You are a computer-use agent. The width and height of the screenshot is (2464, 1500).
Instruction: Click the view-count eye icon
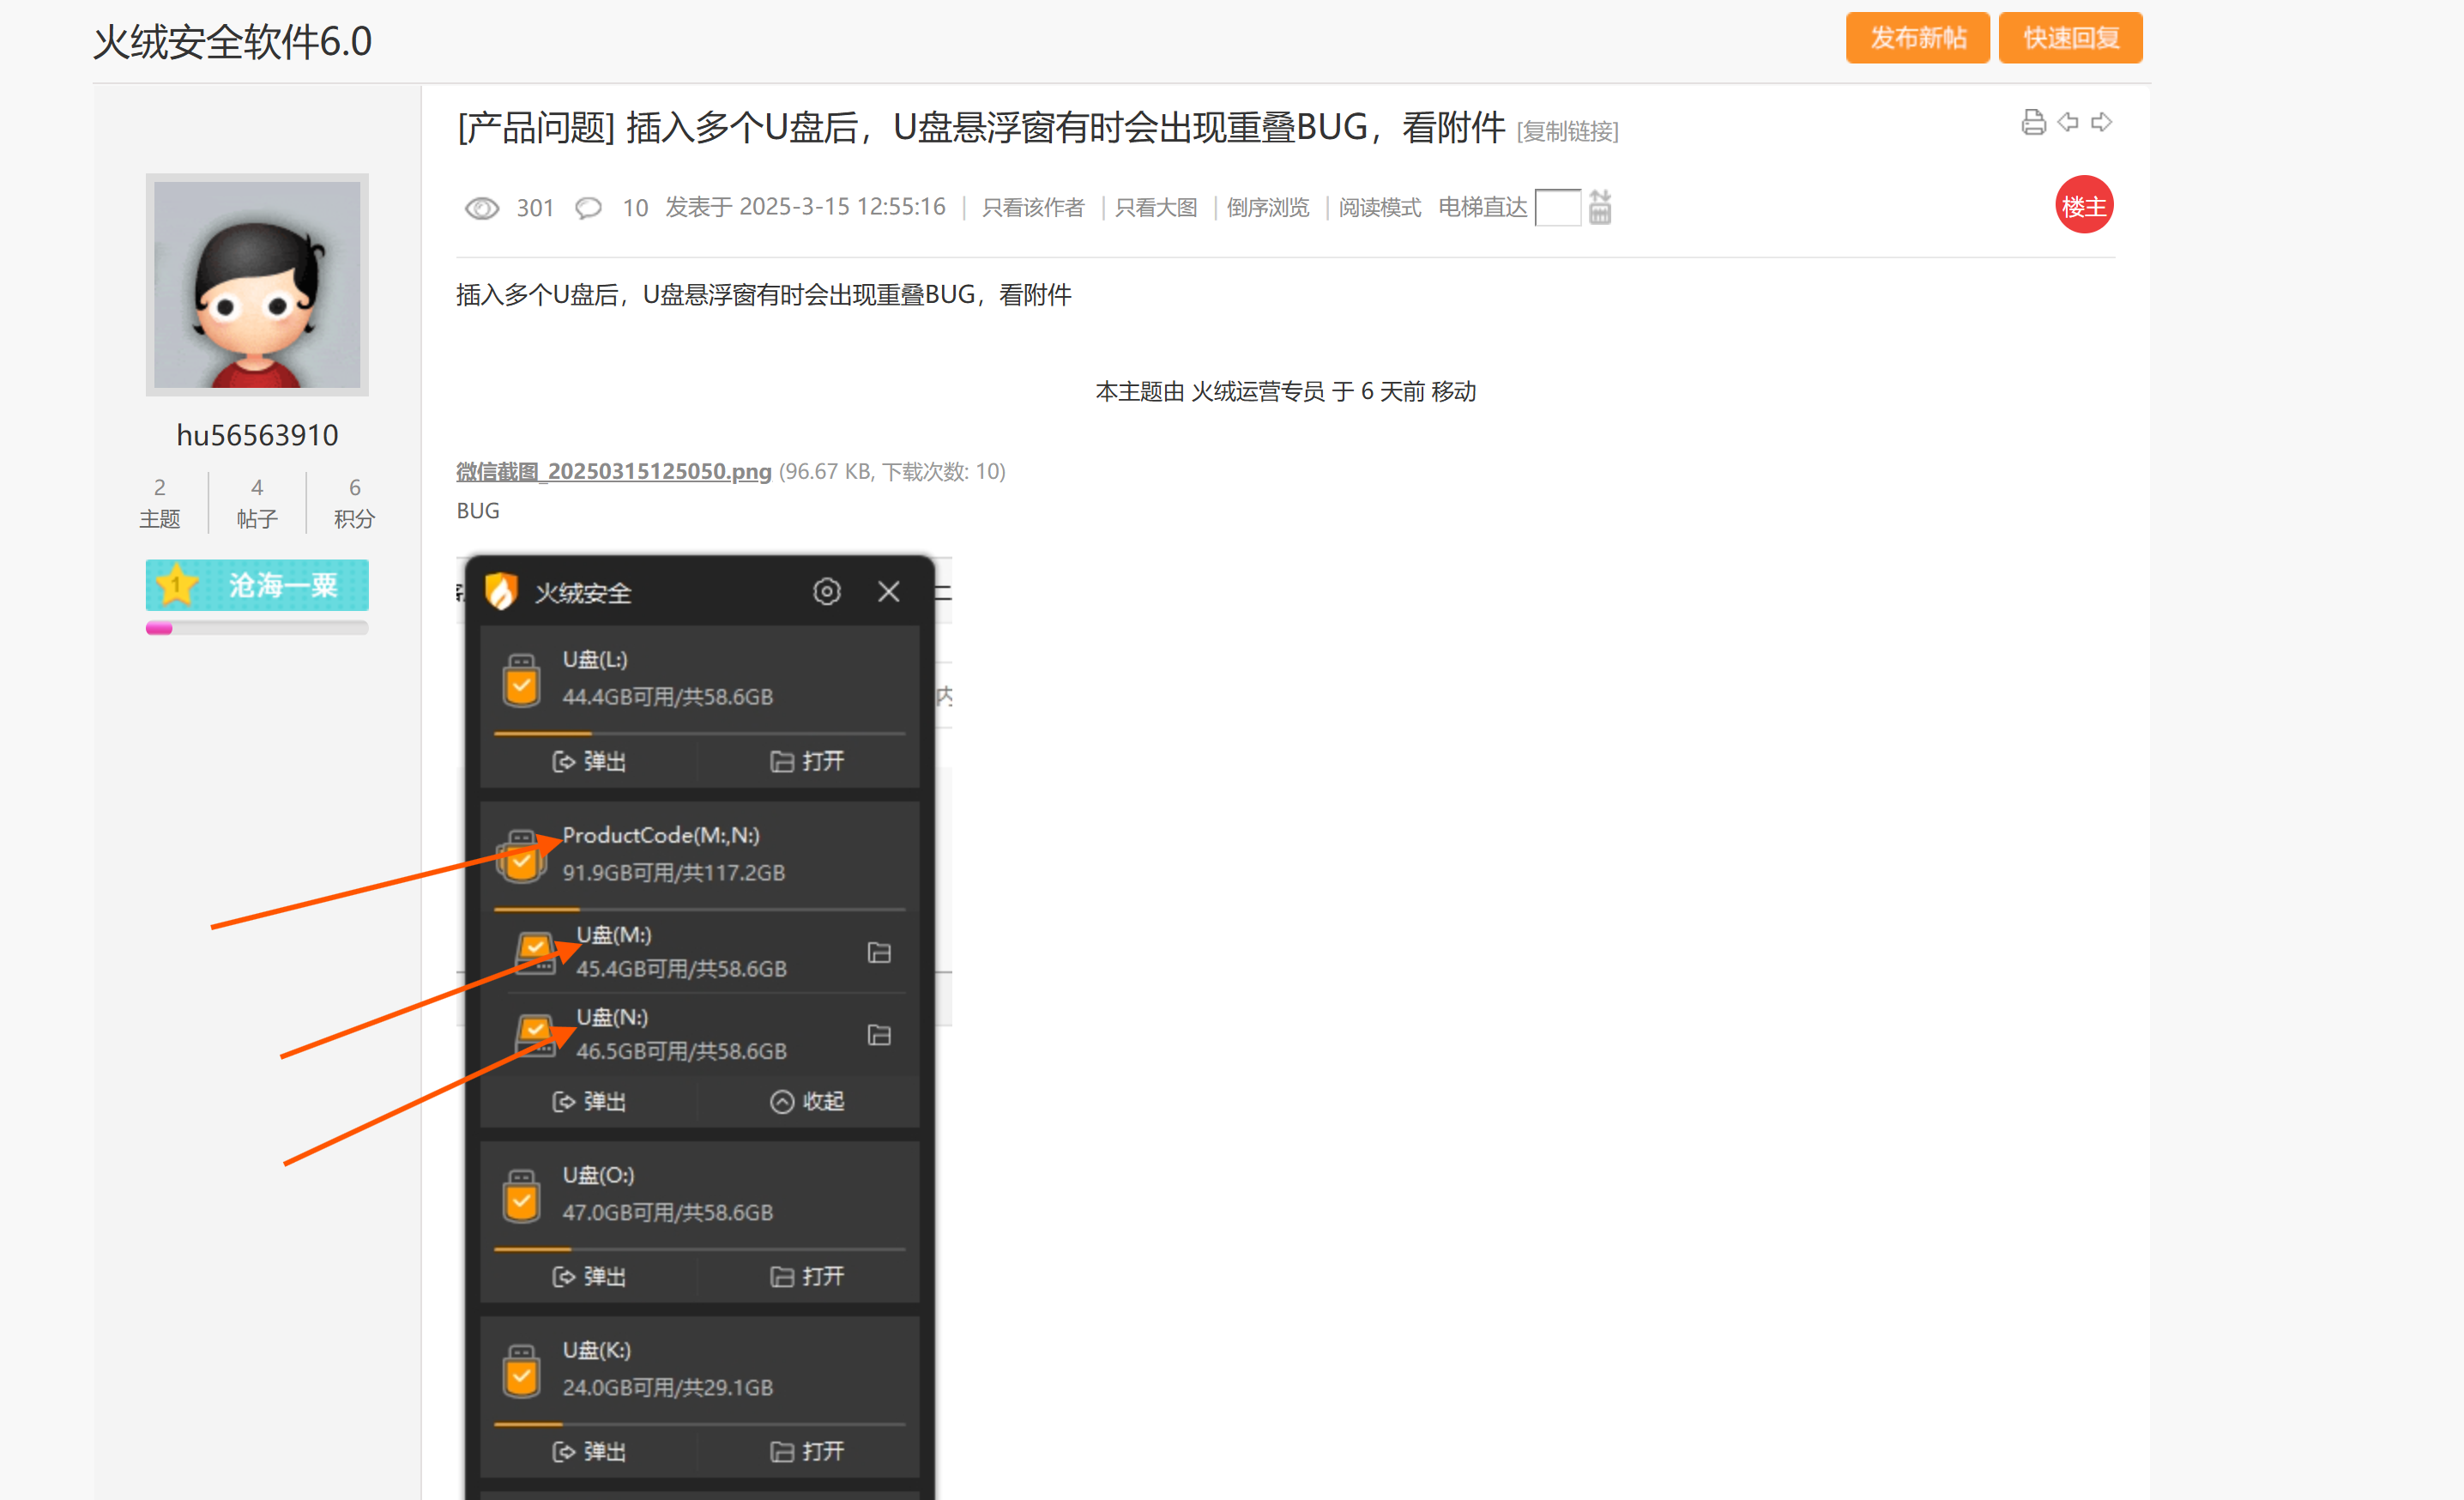point(481,207)
